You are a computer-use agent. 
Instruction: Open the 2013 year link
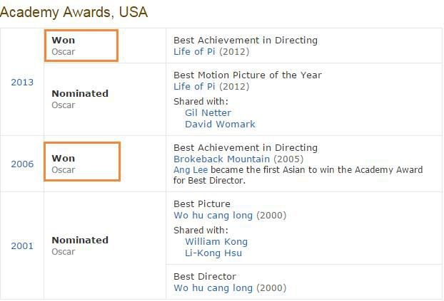[22, 82]
